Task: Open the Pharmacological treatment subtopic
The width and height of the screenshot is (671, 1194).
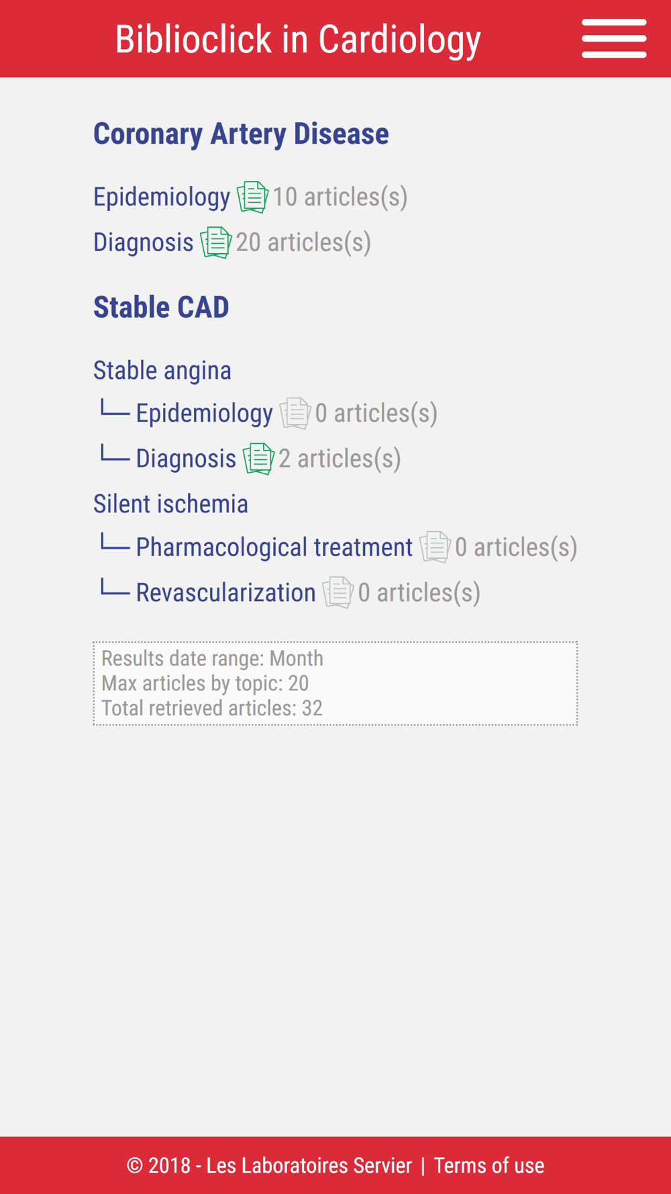Action: coord(274,547)
